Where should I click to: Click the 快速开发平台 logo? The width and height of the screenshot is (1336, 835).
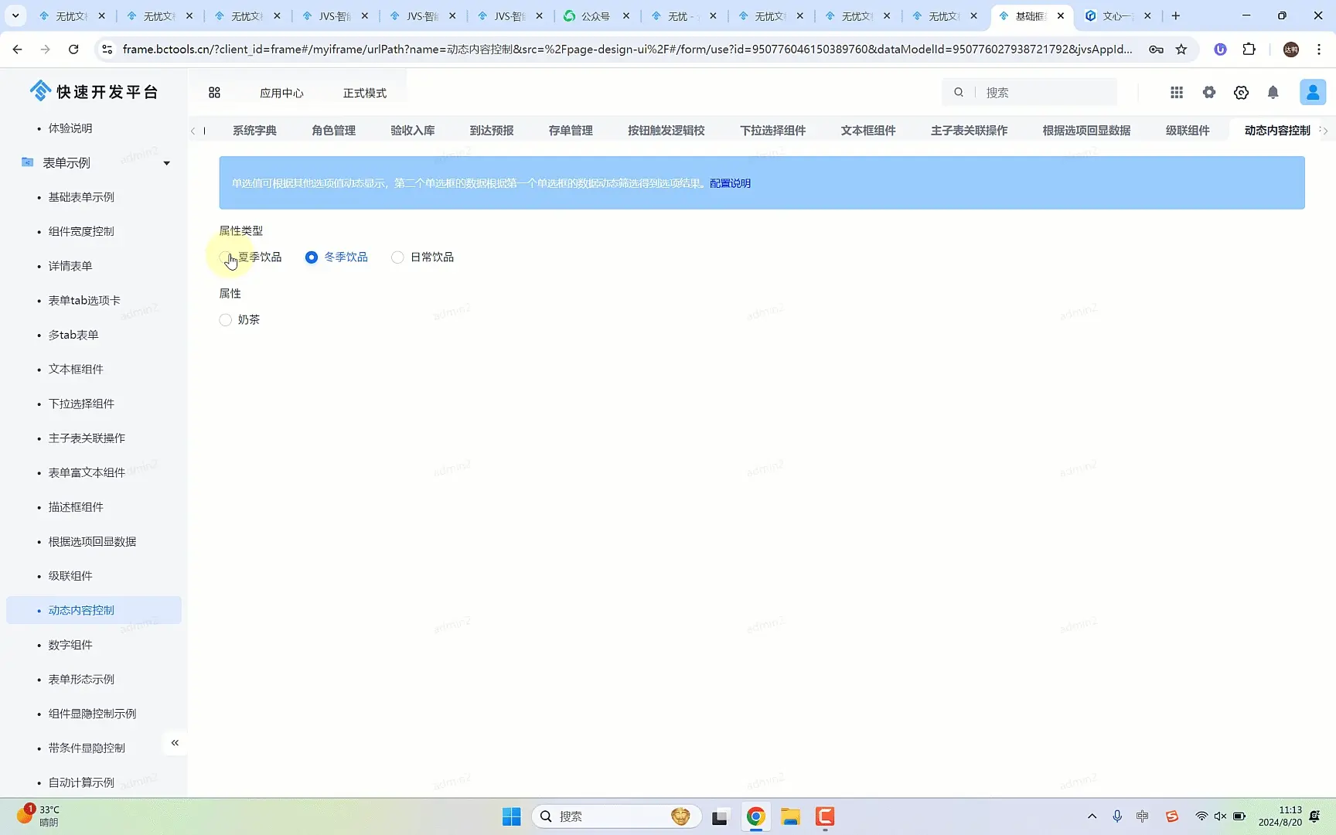(94, 92)
